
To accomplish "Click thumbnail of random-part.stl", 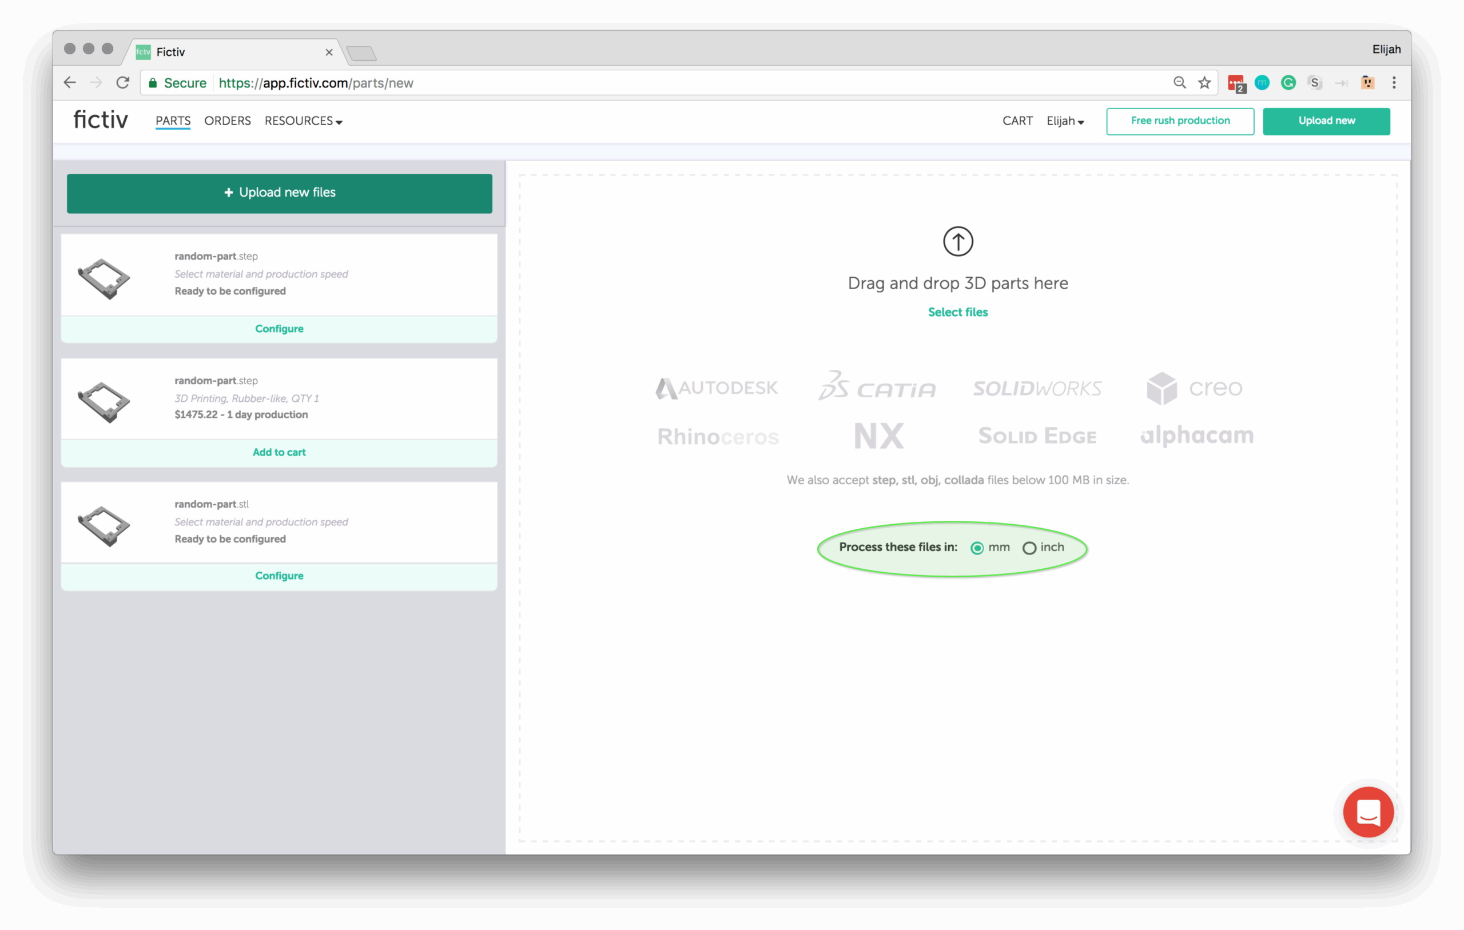I will coord(104,526).
